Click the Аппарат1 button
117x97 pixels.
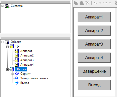pyautogui.click(x=94, y=17)
